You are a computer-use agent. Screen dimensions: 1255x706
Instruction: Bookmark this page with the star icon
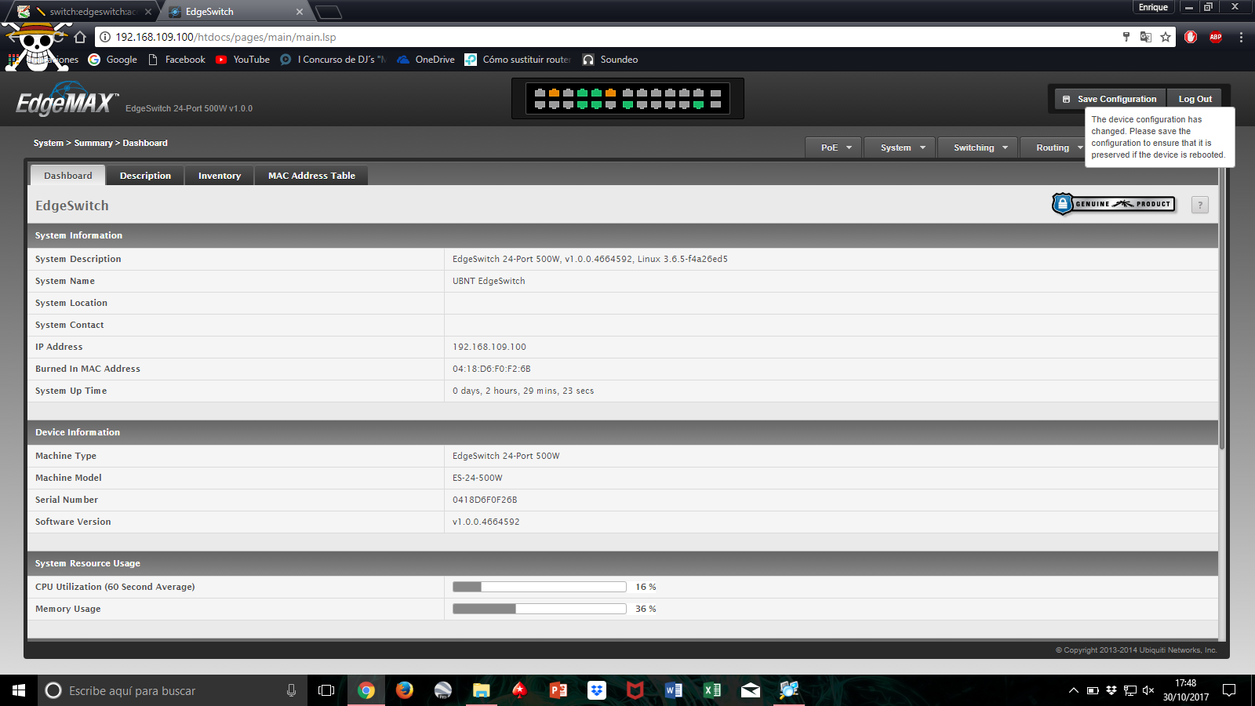point(1166,37)
